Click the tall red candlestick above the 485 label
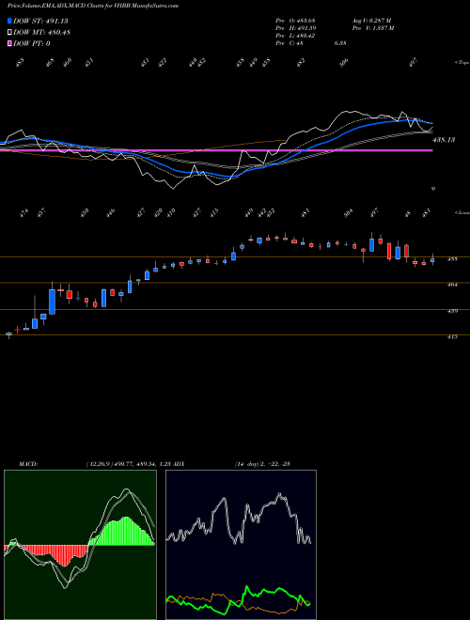Screen dimensions: 470x620 point(389,252)
